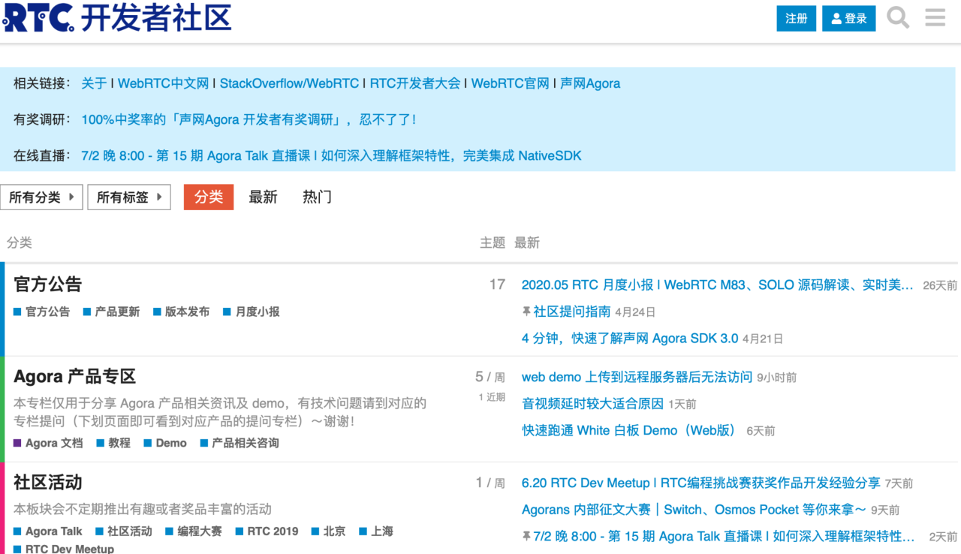961x554 pixels.
Task: Select the 北京 subcategory
Action: pos(329,531)
